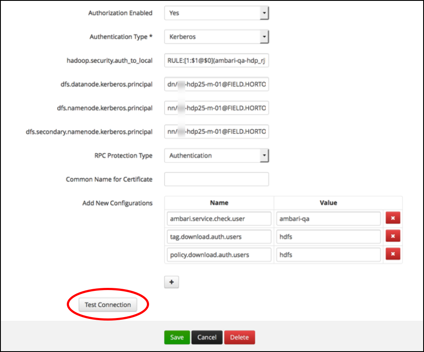This screenshot has width=424, height=352.
Task: Click the Common Name for Certificate field
Action: [x=216, y=179]
